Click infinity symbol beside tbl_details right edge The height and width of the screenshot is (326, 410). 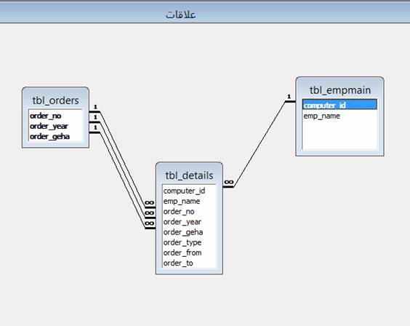pos(229,182)
